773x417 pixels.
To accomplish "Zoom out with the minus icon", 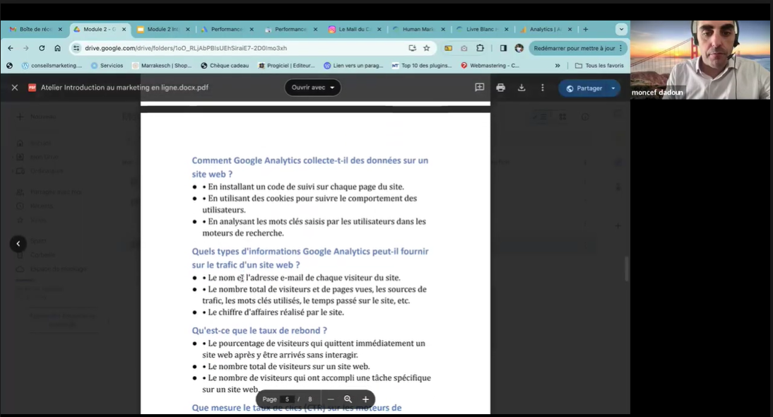I will 331,399.
